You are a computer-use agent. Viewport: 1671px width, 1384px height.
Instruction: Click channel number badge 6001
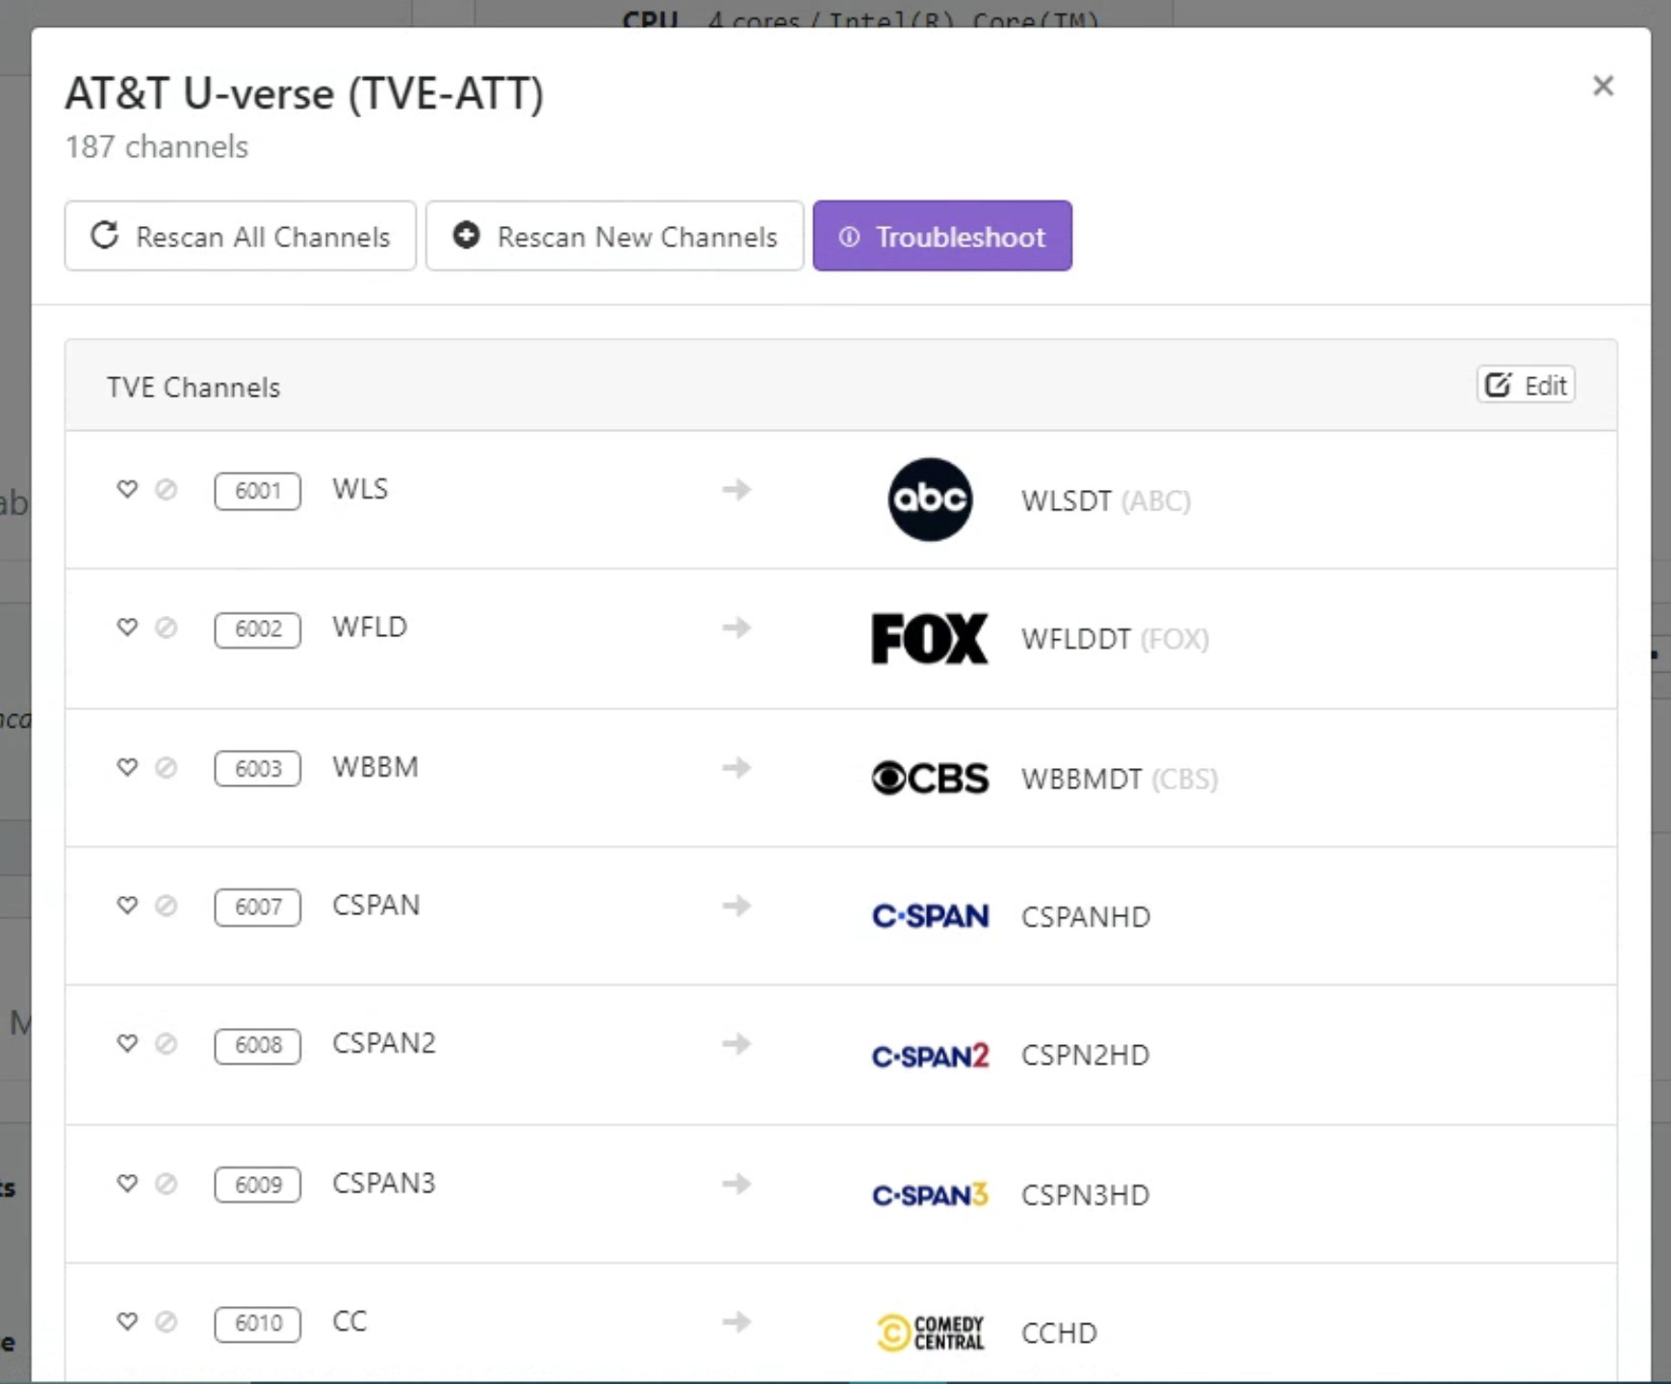pos(257,491)
